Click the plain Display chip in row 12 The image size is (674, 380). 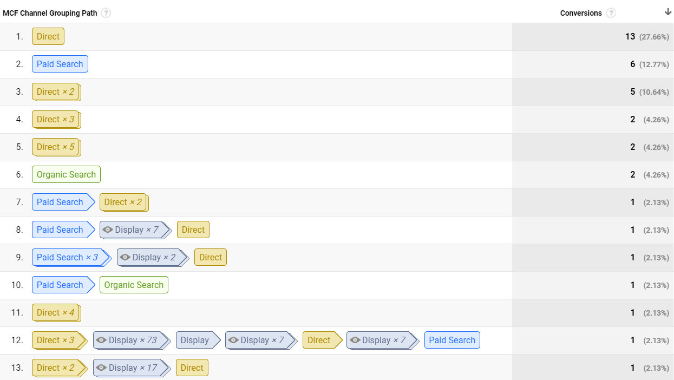195,340
